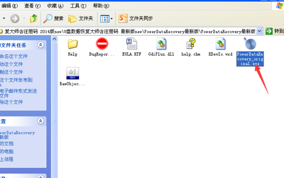The image size is (284, 178).
Task: Open the back button history dropdown arrow
Action: [4, 19]
